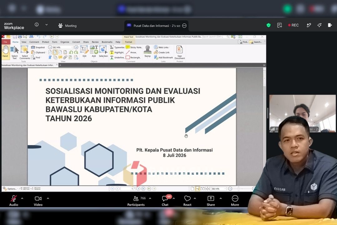Click the Zoom Share button

pyautogui.click(x=211, y=201)
